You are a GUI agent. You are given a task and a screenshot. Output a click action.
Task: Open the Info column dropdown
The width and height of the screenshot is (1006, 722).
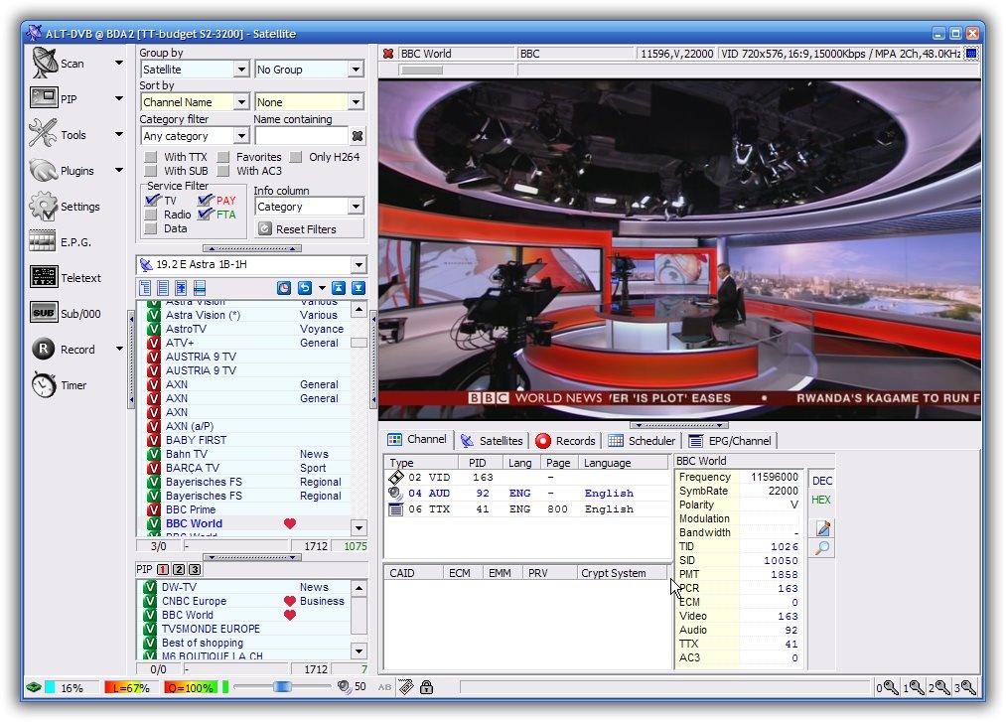coord(357,207)
